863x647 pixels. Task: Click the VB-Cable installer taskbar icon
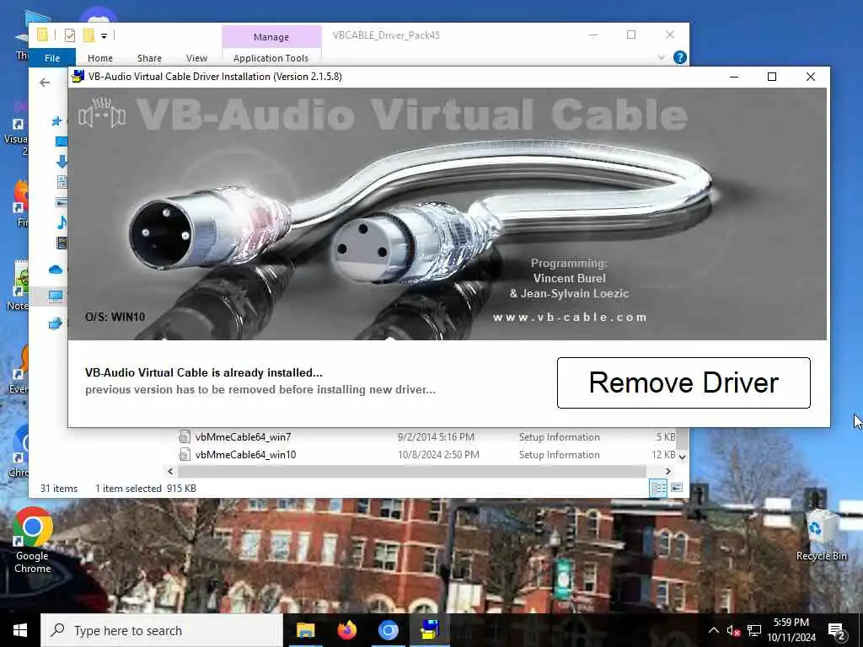[x=429, y=630]
